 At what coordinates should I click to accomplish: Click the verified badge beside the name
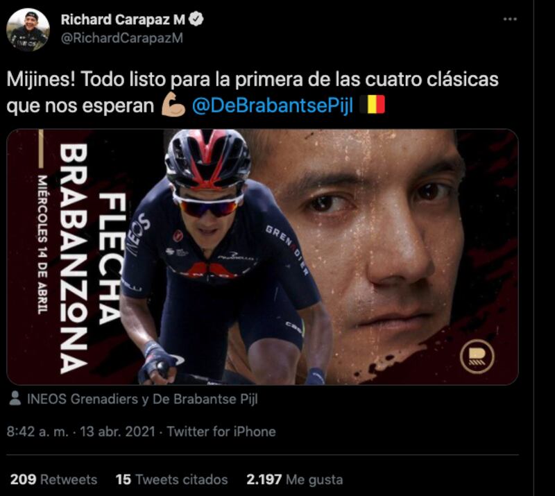[x=196, y=19]
